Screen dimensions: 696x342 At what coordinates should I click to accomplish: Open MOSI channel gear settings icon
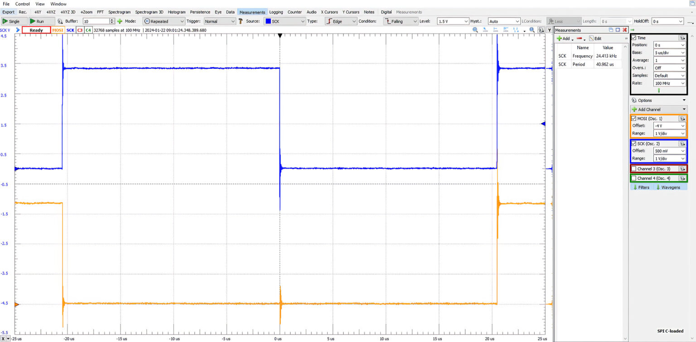pyautogui.click(x=682, y=119)
